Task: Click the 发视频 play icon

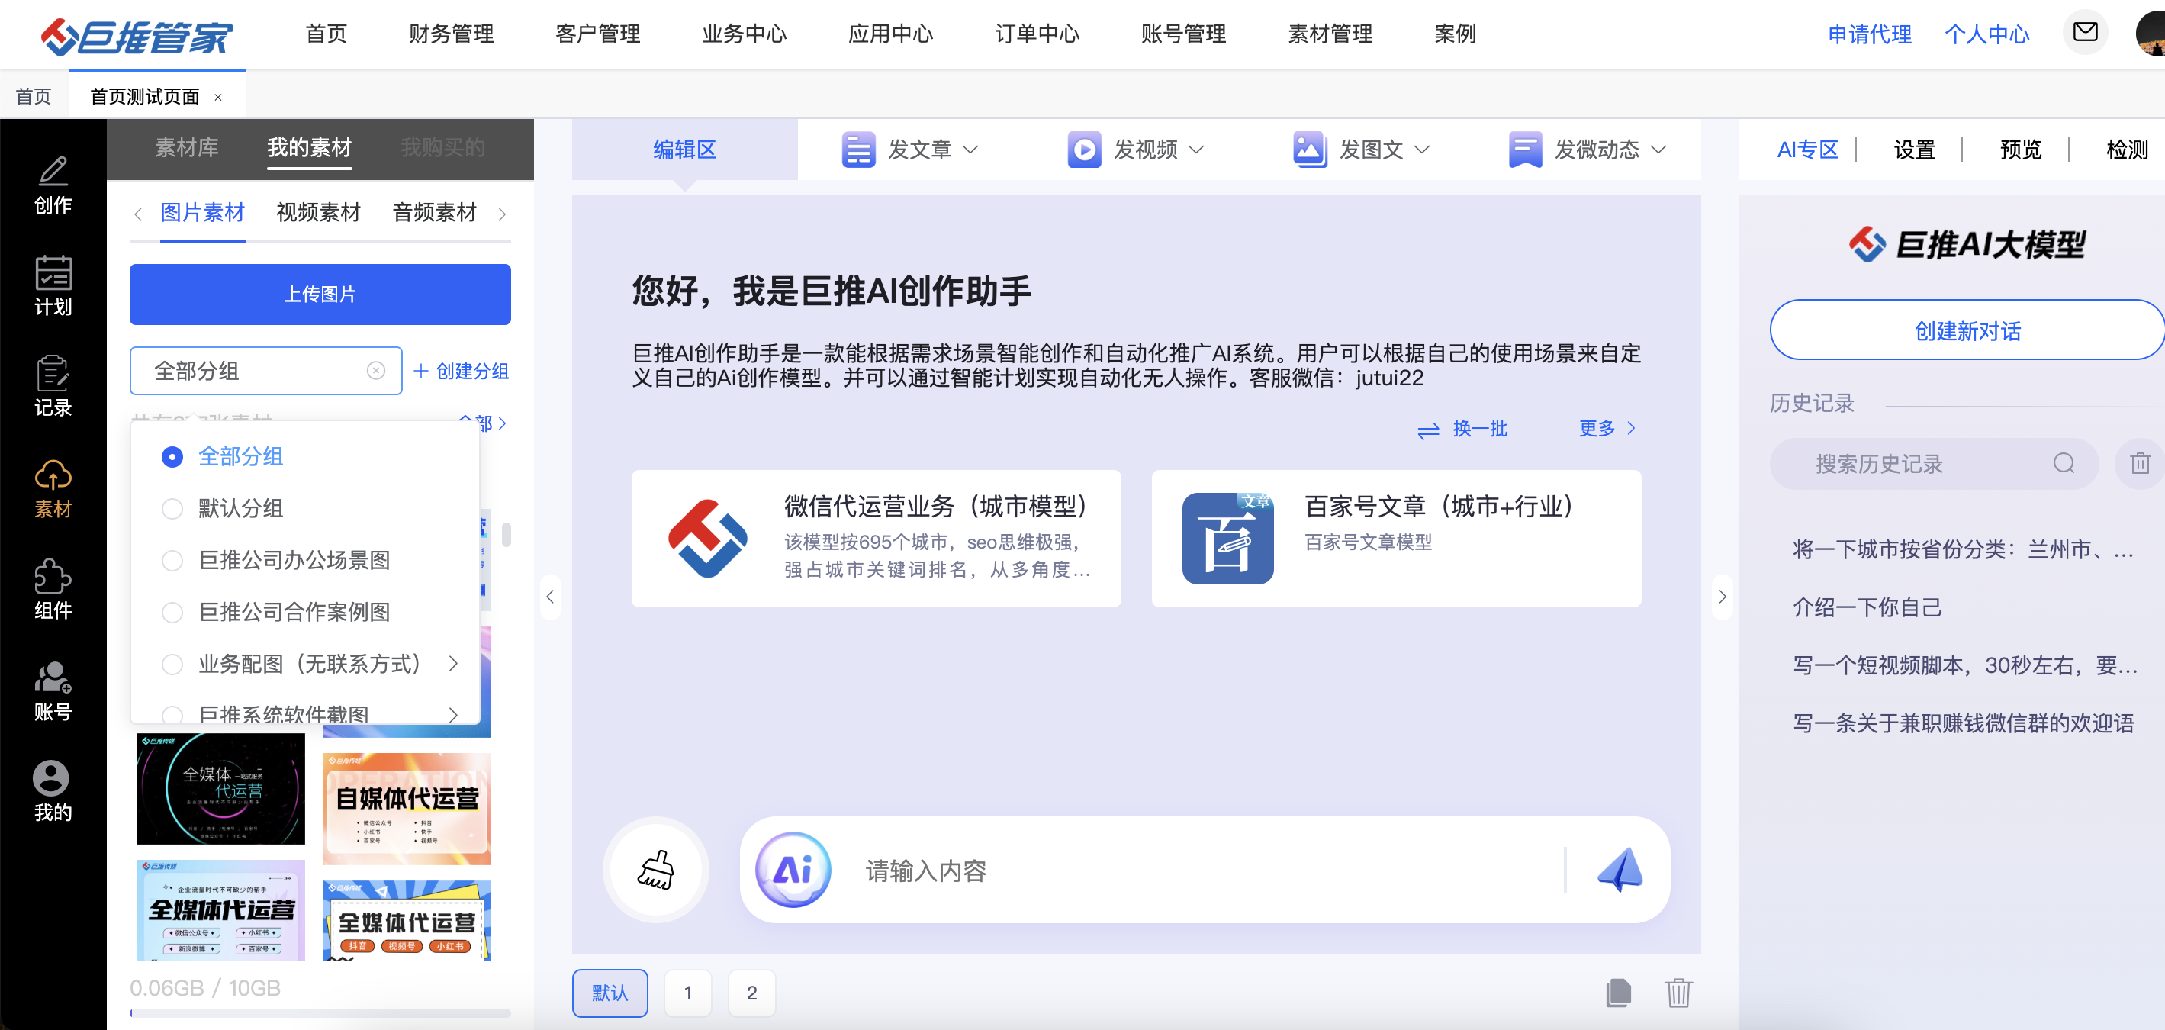Action: (x=1084, y=150)
